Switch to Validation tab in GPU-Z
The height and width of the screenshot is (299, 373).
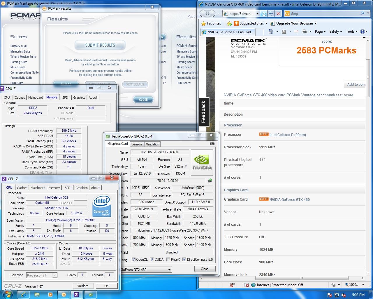tap(152, 144)
